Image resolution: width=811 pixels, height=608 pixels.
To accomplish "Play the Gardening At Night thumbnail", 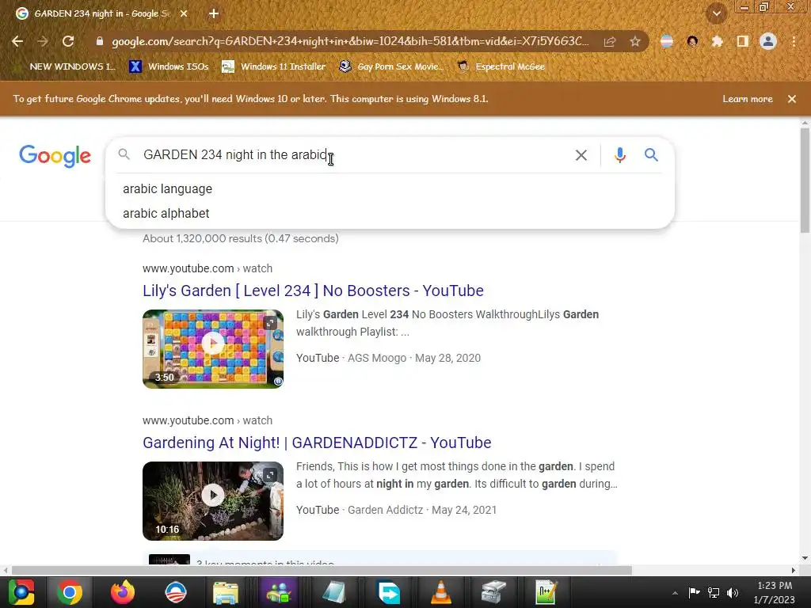I will click(213, 501).
